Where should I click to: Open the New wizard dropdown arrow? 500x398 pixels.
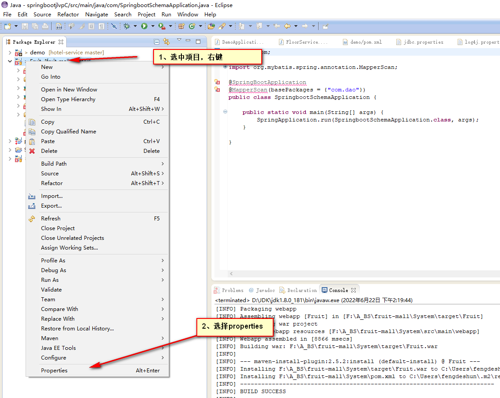point(16,26)
